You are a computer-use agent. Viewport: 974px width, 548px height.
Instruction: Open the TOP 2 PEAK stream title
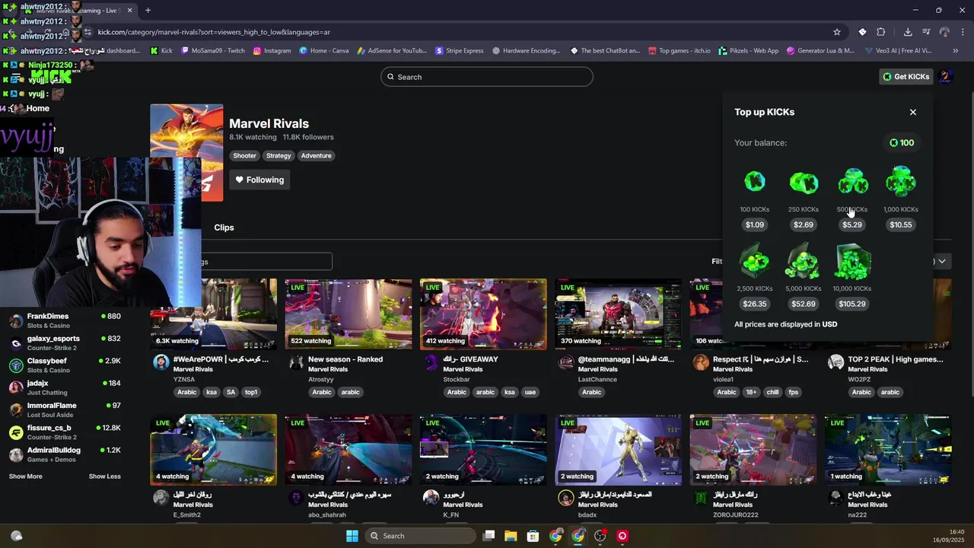pyautogui.click(x=896, y=359)
